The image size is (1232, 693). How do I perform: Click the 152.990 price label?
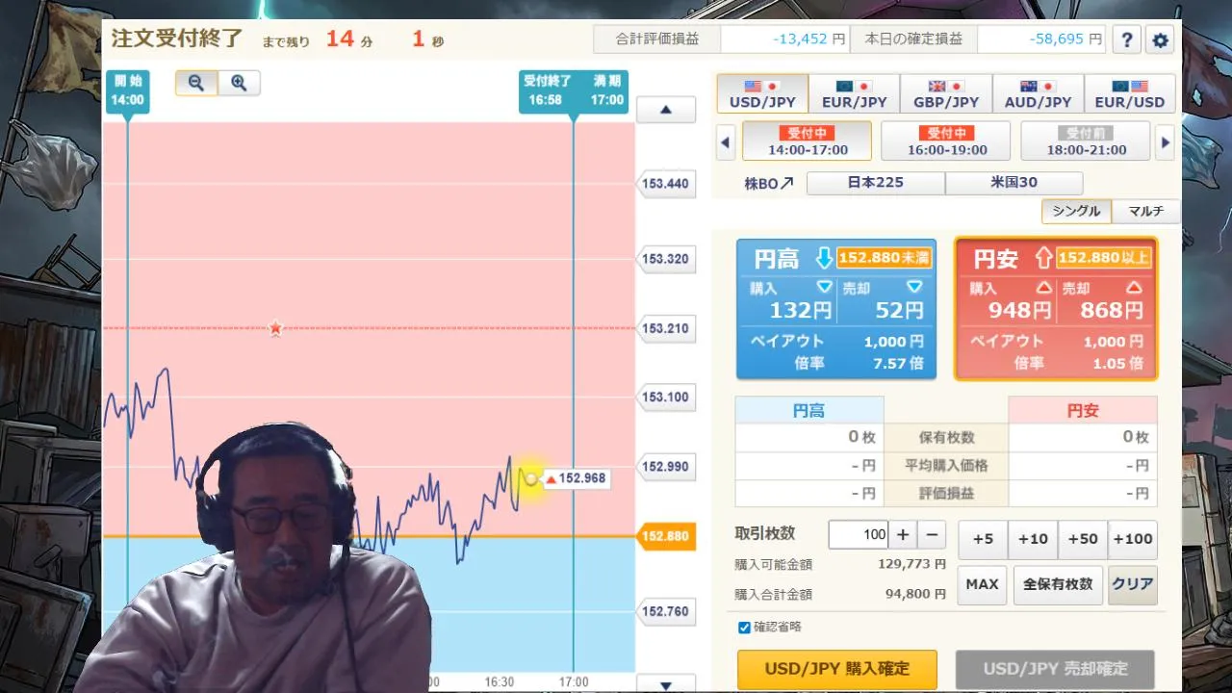tap(666, 467)
